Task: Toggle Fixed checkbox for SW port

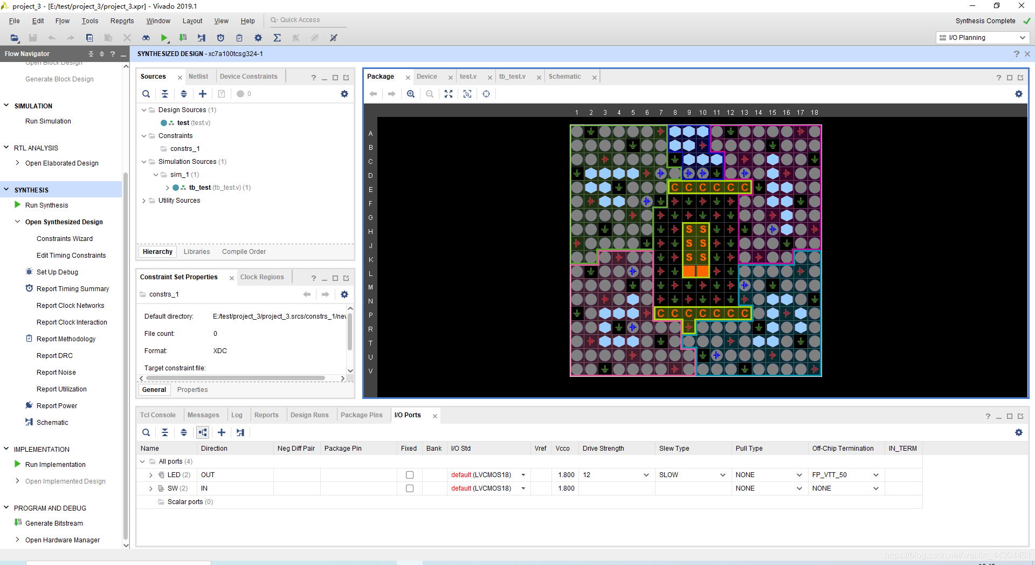Action: (x=410, y=488)
